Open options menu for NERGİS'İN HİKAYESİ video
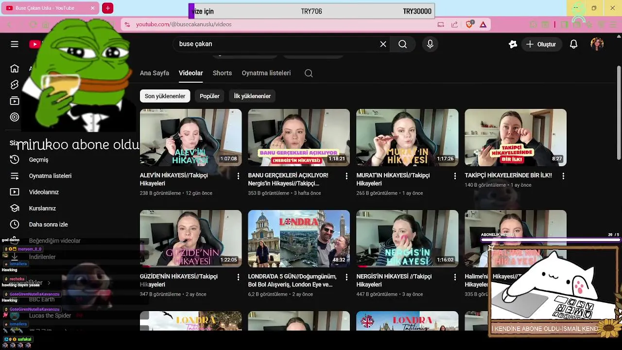Viewport: 622px width, 350px height. coord(455,277)
